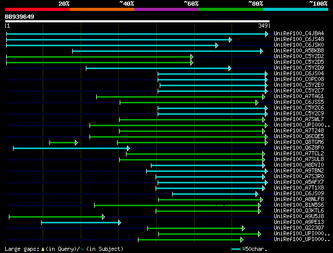Viewport: 333px width, 253px height.
Task: Click the UniRef100_C6JS09 label
Action: tap(299, 194)
